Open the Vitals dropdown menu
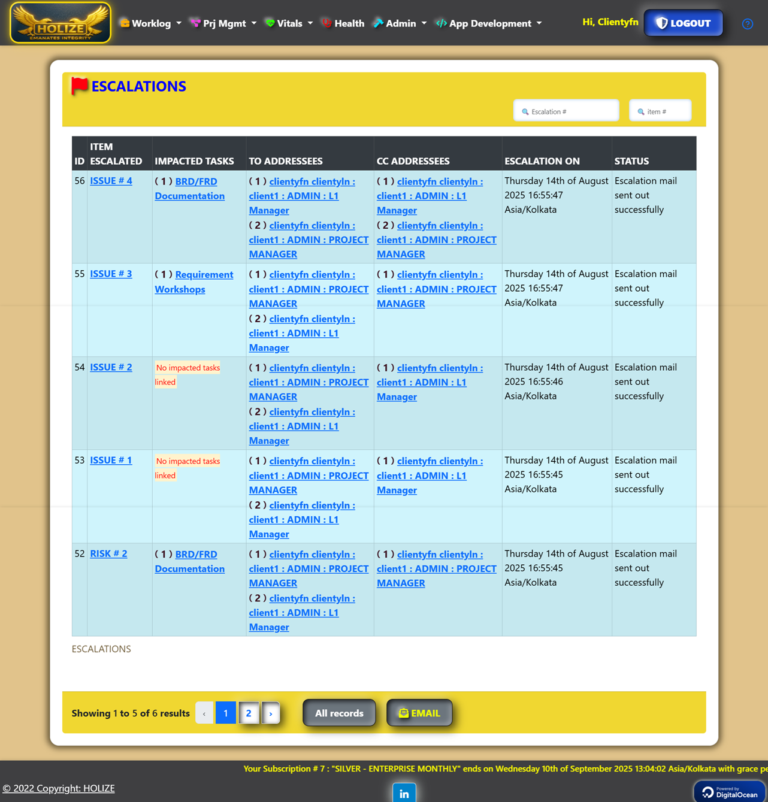 [x=289, y=23]
